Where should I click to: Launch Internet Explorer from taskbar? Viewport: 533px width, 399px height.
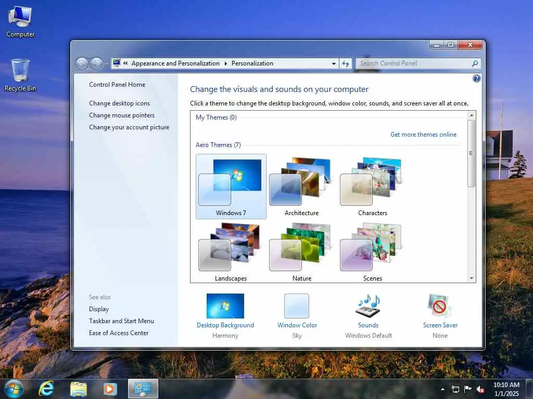46,389
